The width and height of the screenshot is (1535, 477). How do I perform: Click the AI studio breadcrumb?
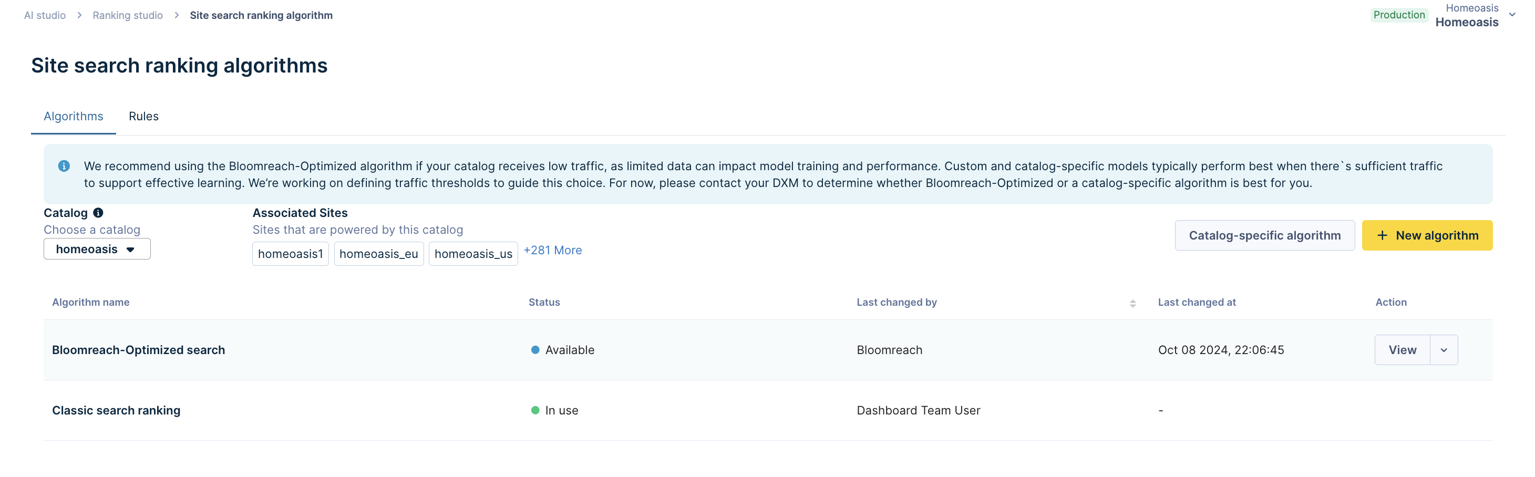tap(45, 15)
